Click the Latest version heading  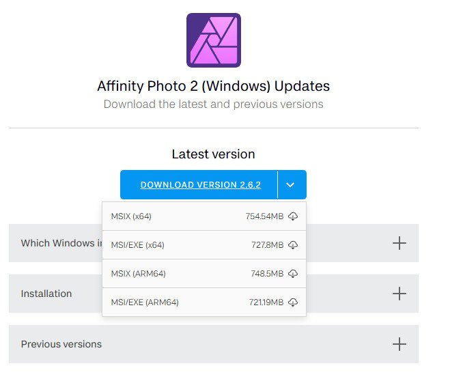click(213, 154)
